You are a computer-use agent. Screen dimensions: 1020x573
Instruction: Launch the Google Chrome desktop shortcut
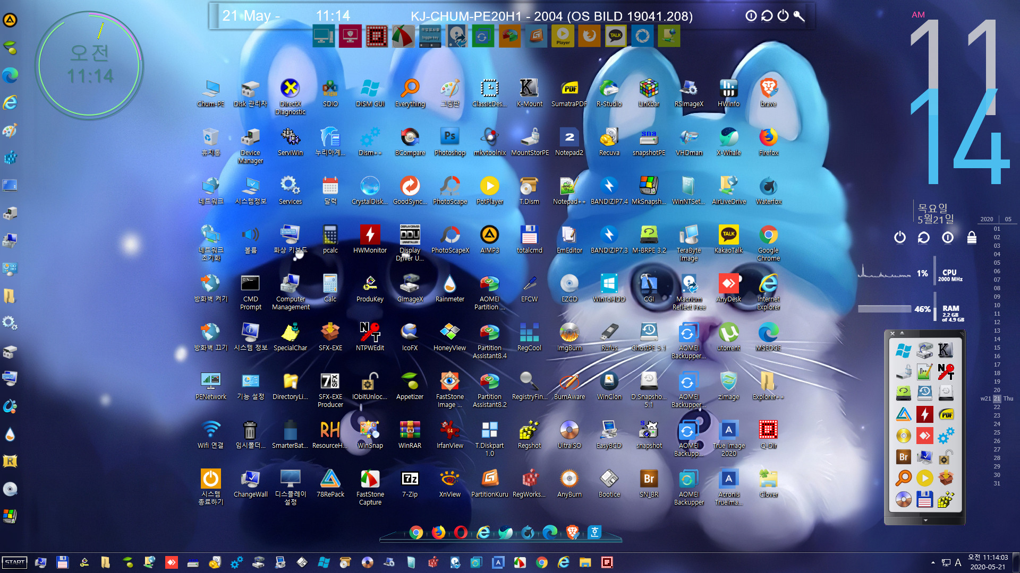click(768, 243)
